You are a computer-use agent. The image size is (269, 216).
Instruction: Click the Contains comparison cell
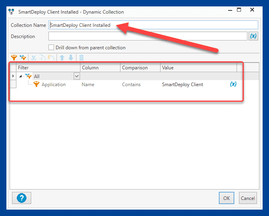click(140, 85)
